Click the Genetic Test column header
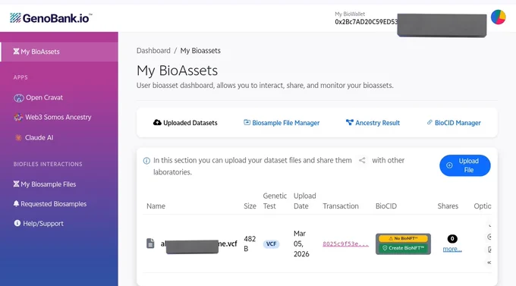The width and height of the screenshot is (516, 286). (275, 201)
